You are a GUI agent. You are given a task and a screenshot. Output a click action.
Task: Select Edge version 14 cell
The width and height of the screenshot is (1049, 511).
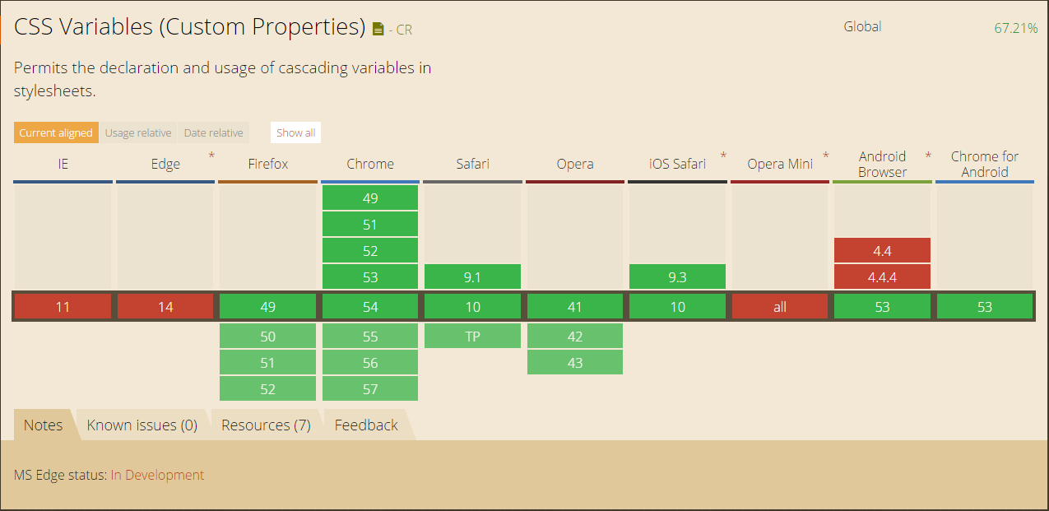tap(165, 307)
